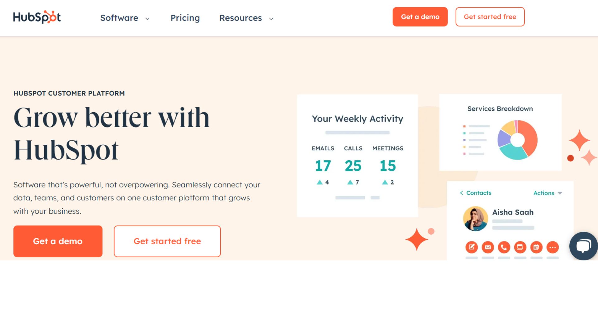Click the meeting laptop icon on contact card
Screen dimensions: 598x336
click(x=520, y=247)
